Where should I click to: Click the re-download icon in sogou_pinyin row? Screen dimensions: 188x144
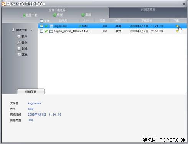[177, 31]
